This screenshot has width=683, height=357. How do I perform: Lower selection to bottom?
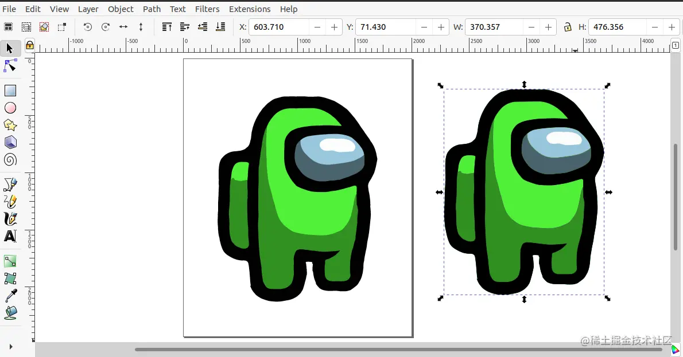(220, 27)
